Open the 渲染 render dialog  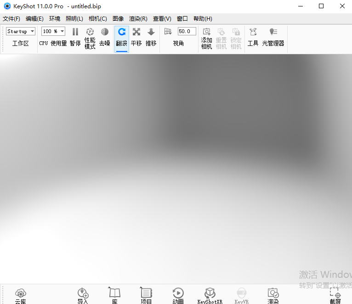273,296
